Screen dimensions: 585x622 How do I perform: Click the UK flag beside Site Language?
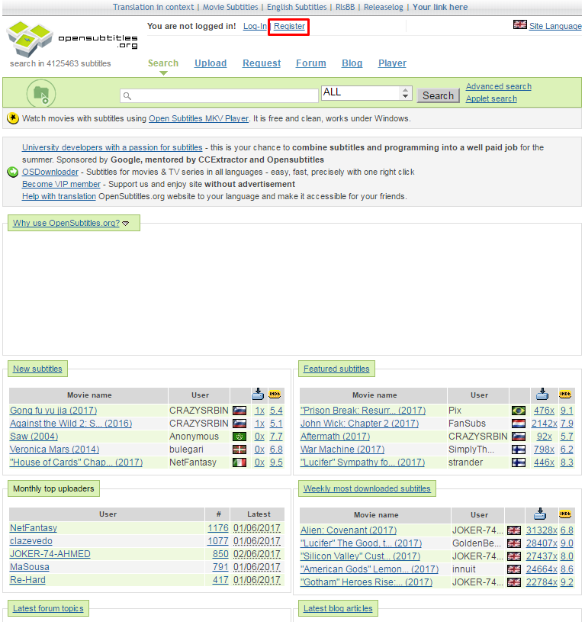pos(519,24)
